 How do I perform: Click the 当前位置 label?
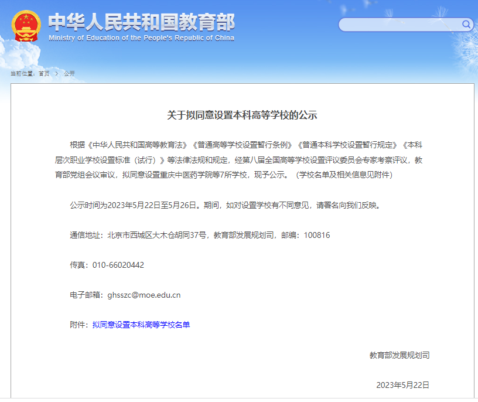click(x=22, y=73)
